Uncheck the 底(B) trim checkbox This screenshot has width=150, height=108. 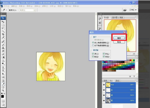93,56
